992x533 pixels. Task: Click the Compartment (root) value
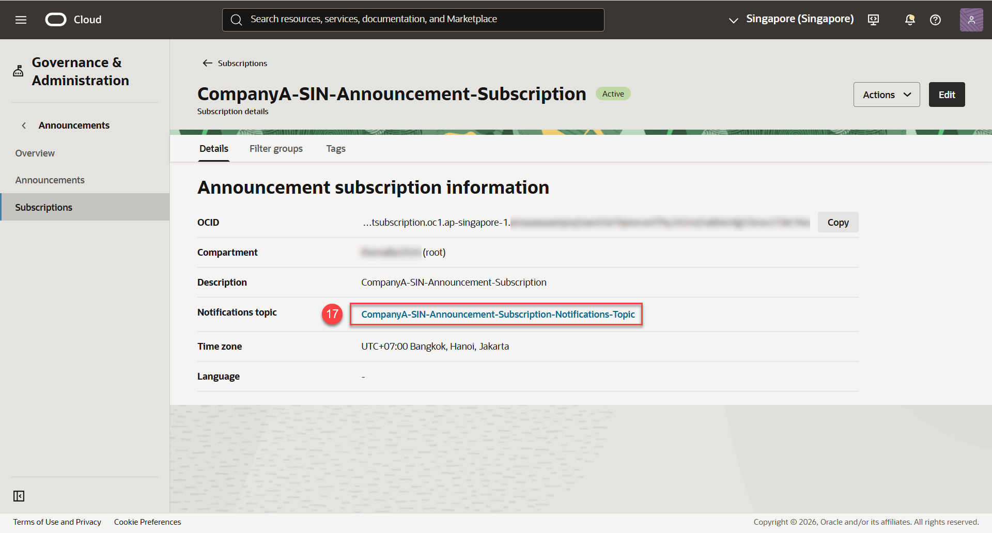(x=404, y=253)
